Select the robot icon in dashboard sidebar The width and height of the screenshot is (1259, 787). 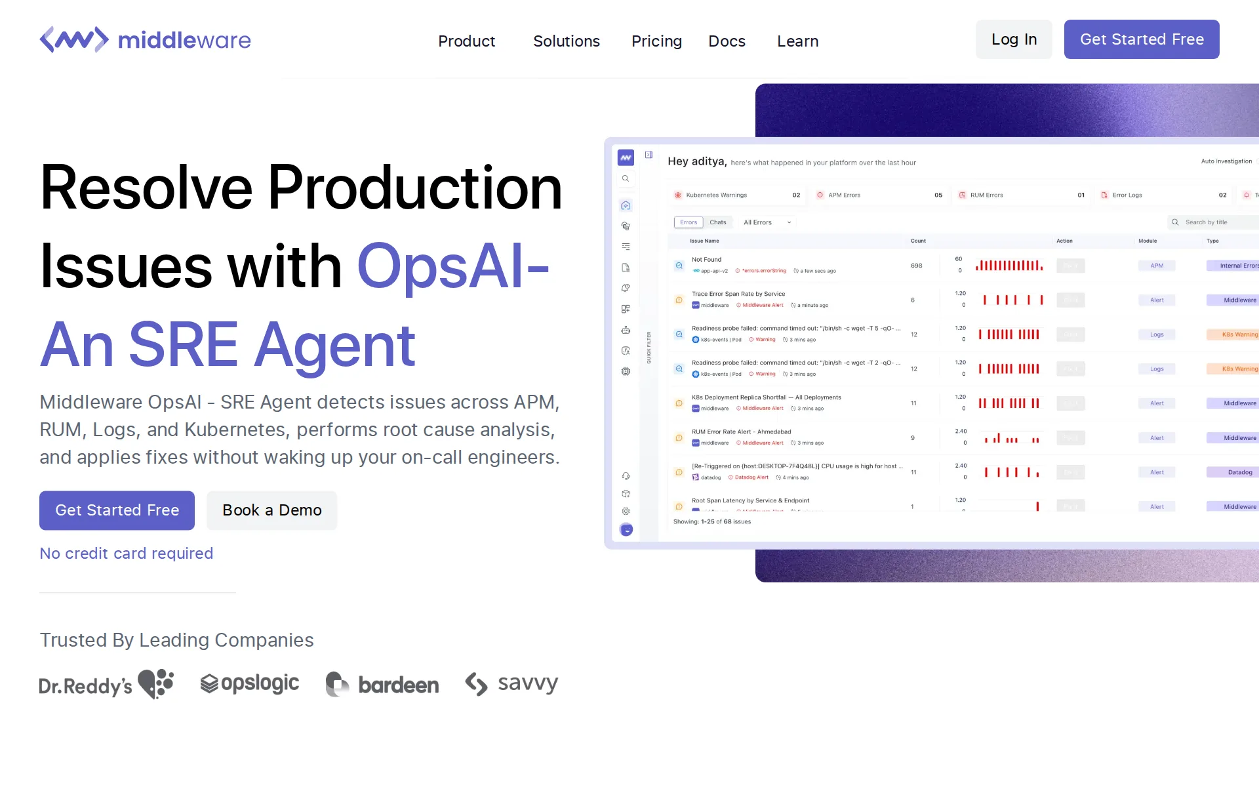[x=626, y=330]
